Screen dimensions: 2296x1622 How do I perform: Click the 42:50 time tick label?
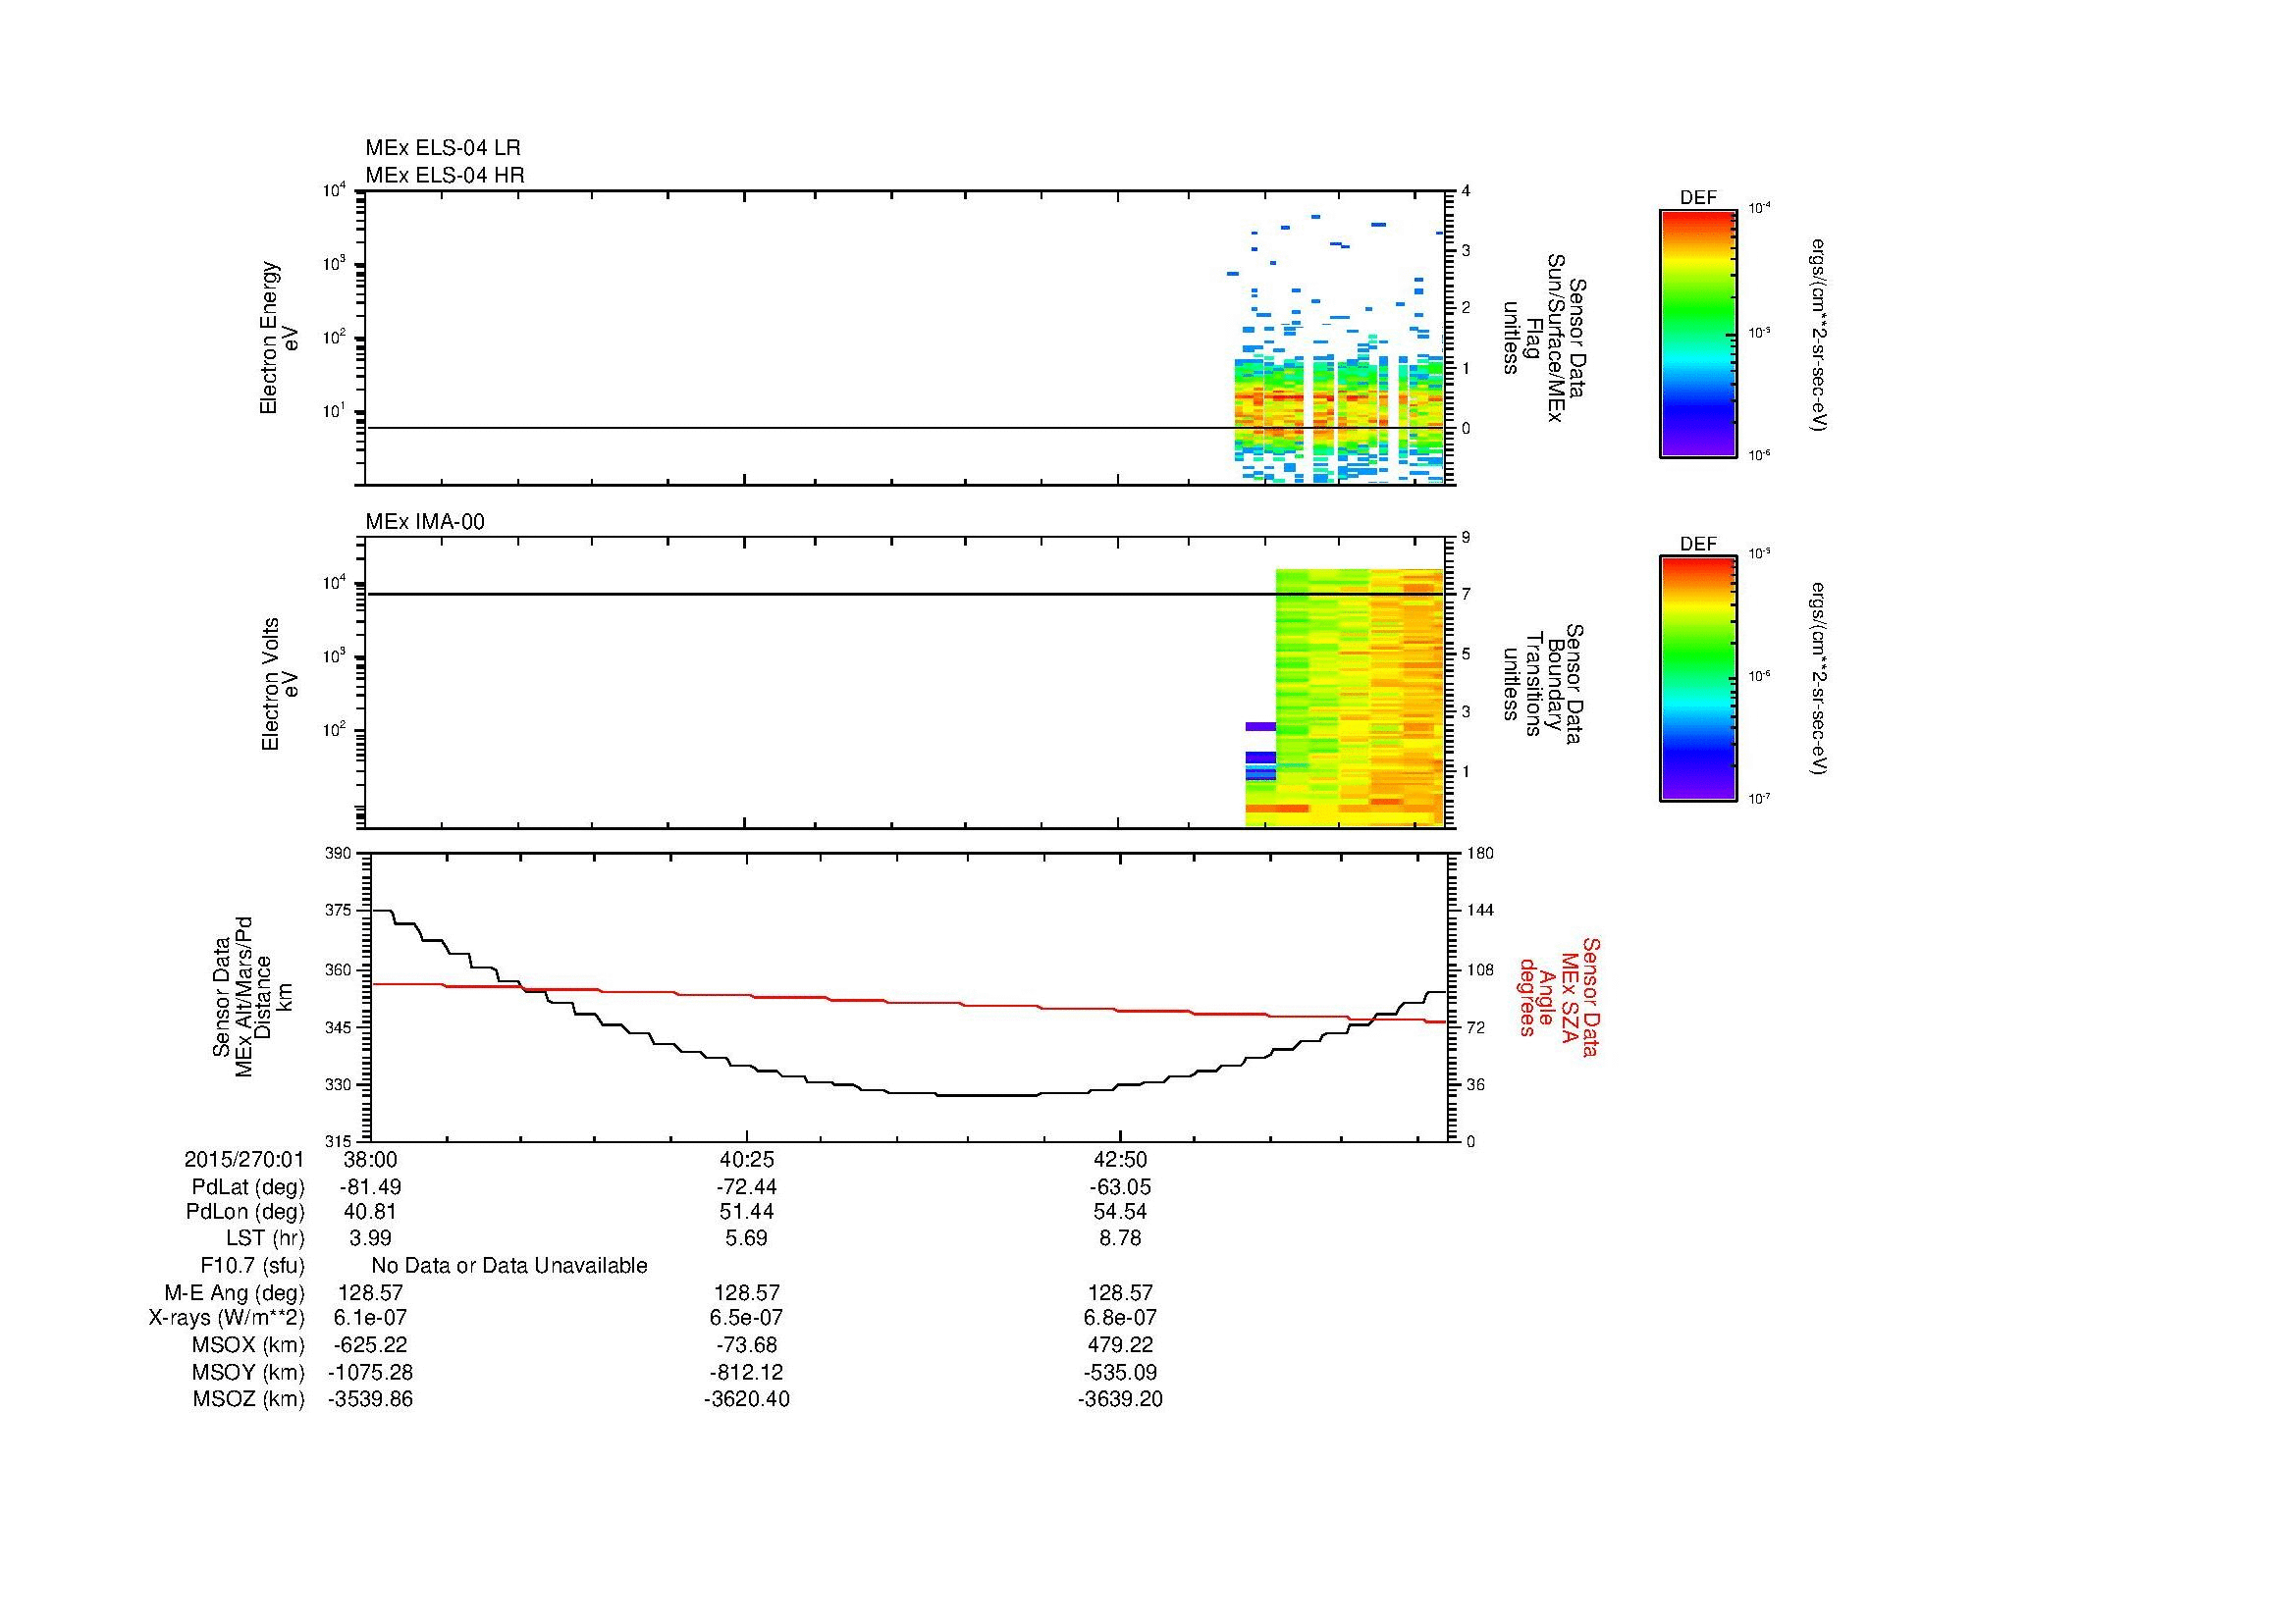click(1120, 1159)
